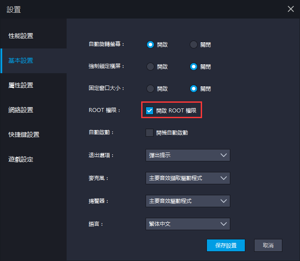The width and height of the screenshot is (300, 261).
Task: Expand the 揚聲器 device dropdown
Action: tap(187, 201)
